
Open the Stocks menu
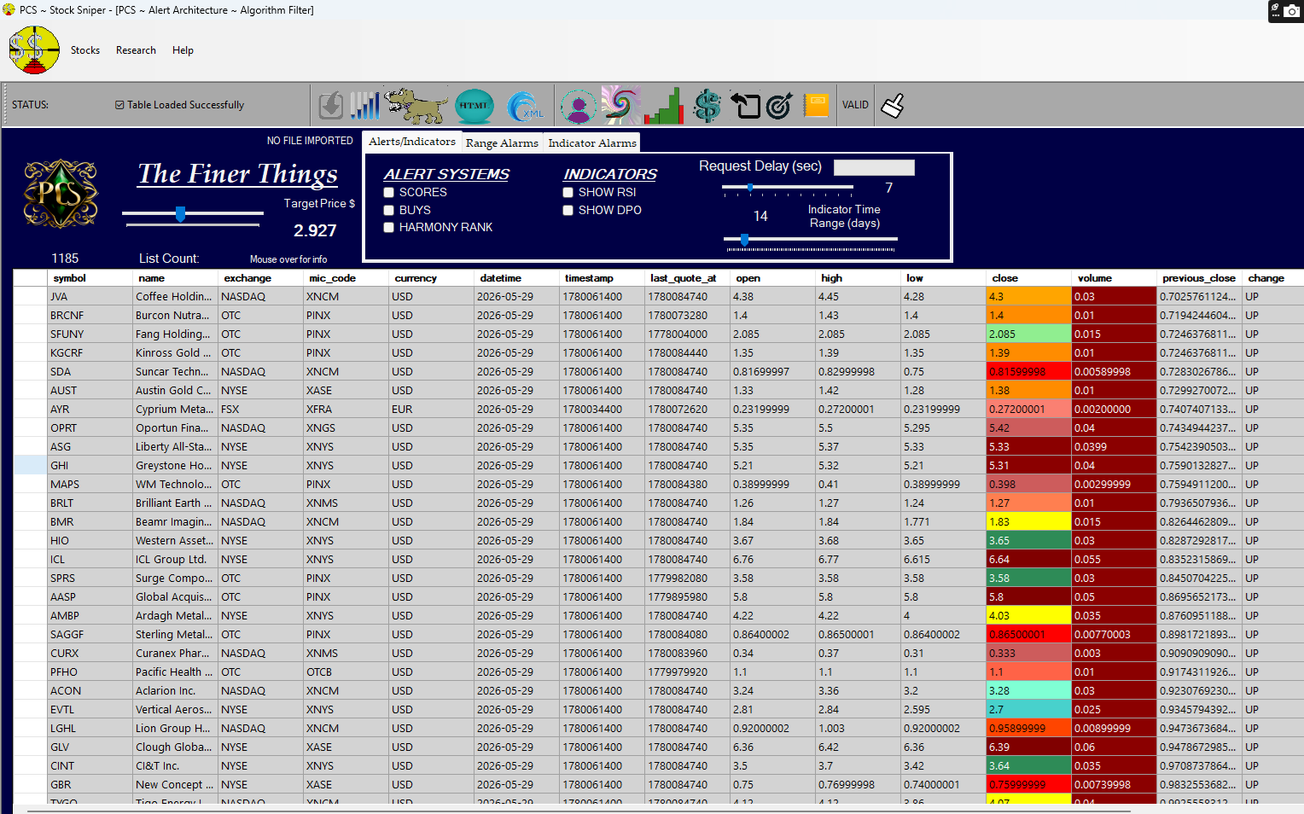coord(85,50)
